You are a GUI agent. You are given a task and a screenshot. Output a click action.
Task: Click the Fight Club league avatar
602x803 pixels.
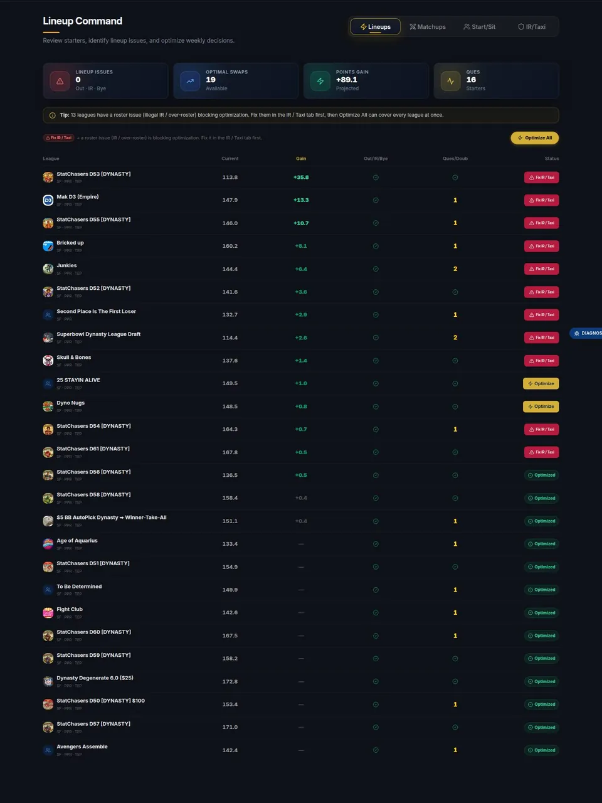[x=48, y=613]
